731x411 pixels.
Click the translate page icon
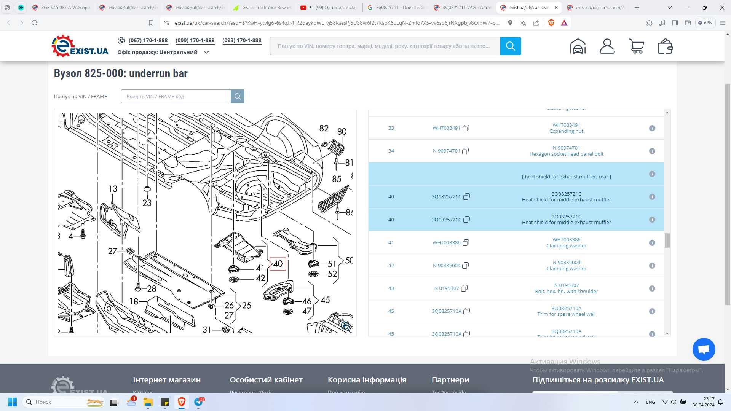tap(523, 23)
